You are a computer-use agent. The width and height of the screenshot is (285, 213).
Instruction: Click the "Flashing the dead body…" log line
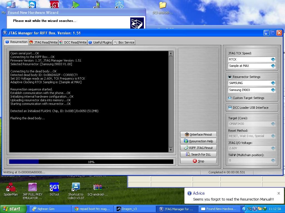pyautogui.click(x=28, y=118)
